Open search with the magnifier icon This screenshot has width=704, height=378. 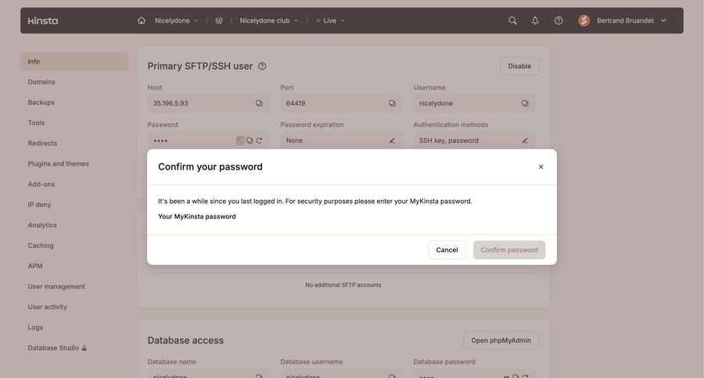pyautogui.click(x=512, y=20)
